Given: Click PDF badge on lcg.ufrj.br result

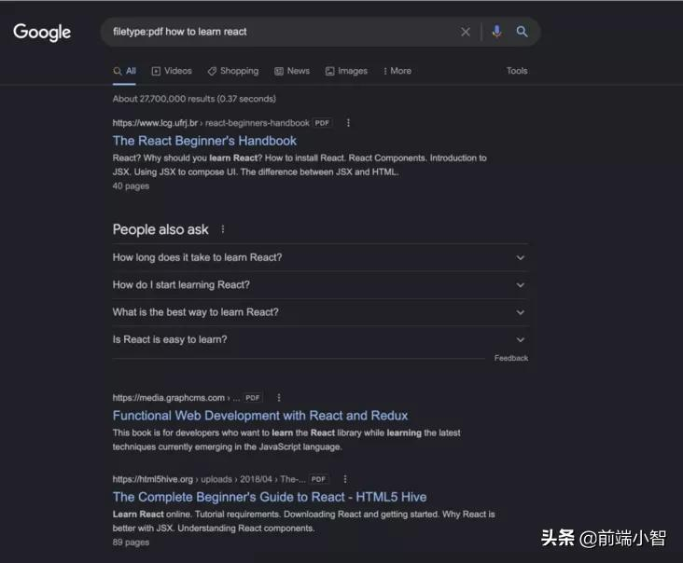Looking at the screenshot, I should coord(322,123).
